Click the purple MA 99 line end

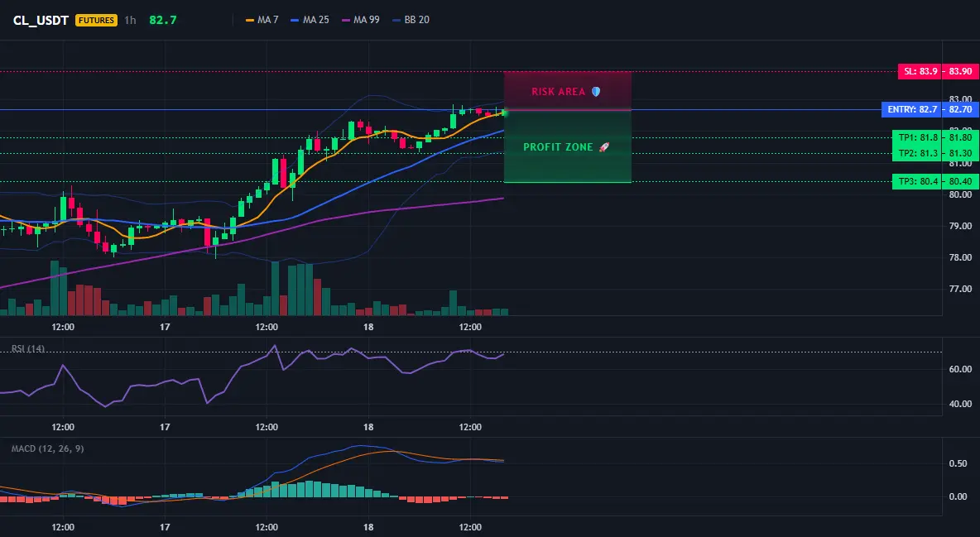pyautogui.click(x=502, y=199)
